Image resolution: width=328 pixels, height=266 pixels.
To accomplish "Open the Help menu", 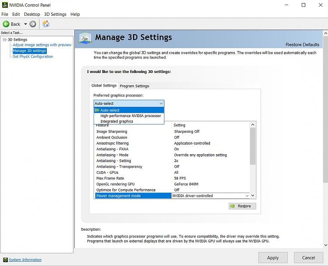I will (75, 14).
